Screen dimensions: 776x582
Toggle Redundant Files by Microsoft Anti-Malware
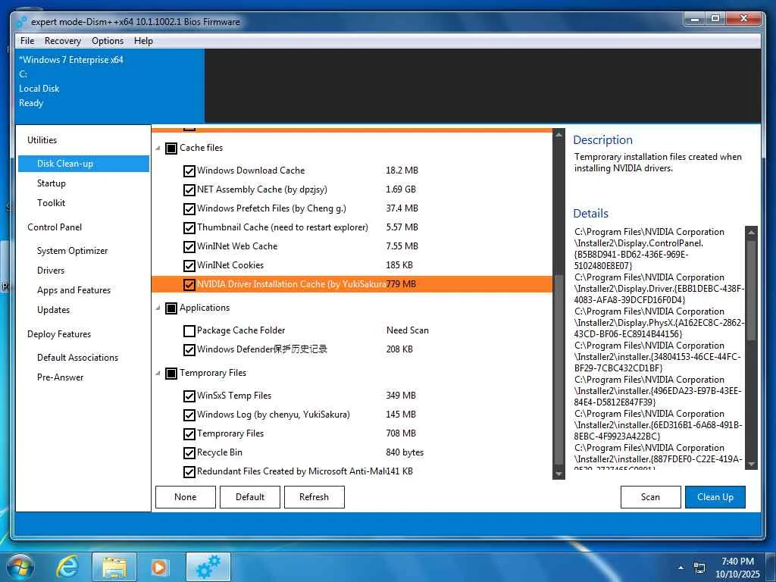(x=189, y=471)
